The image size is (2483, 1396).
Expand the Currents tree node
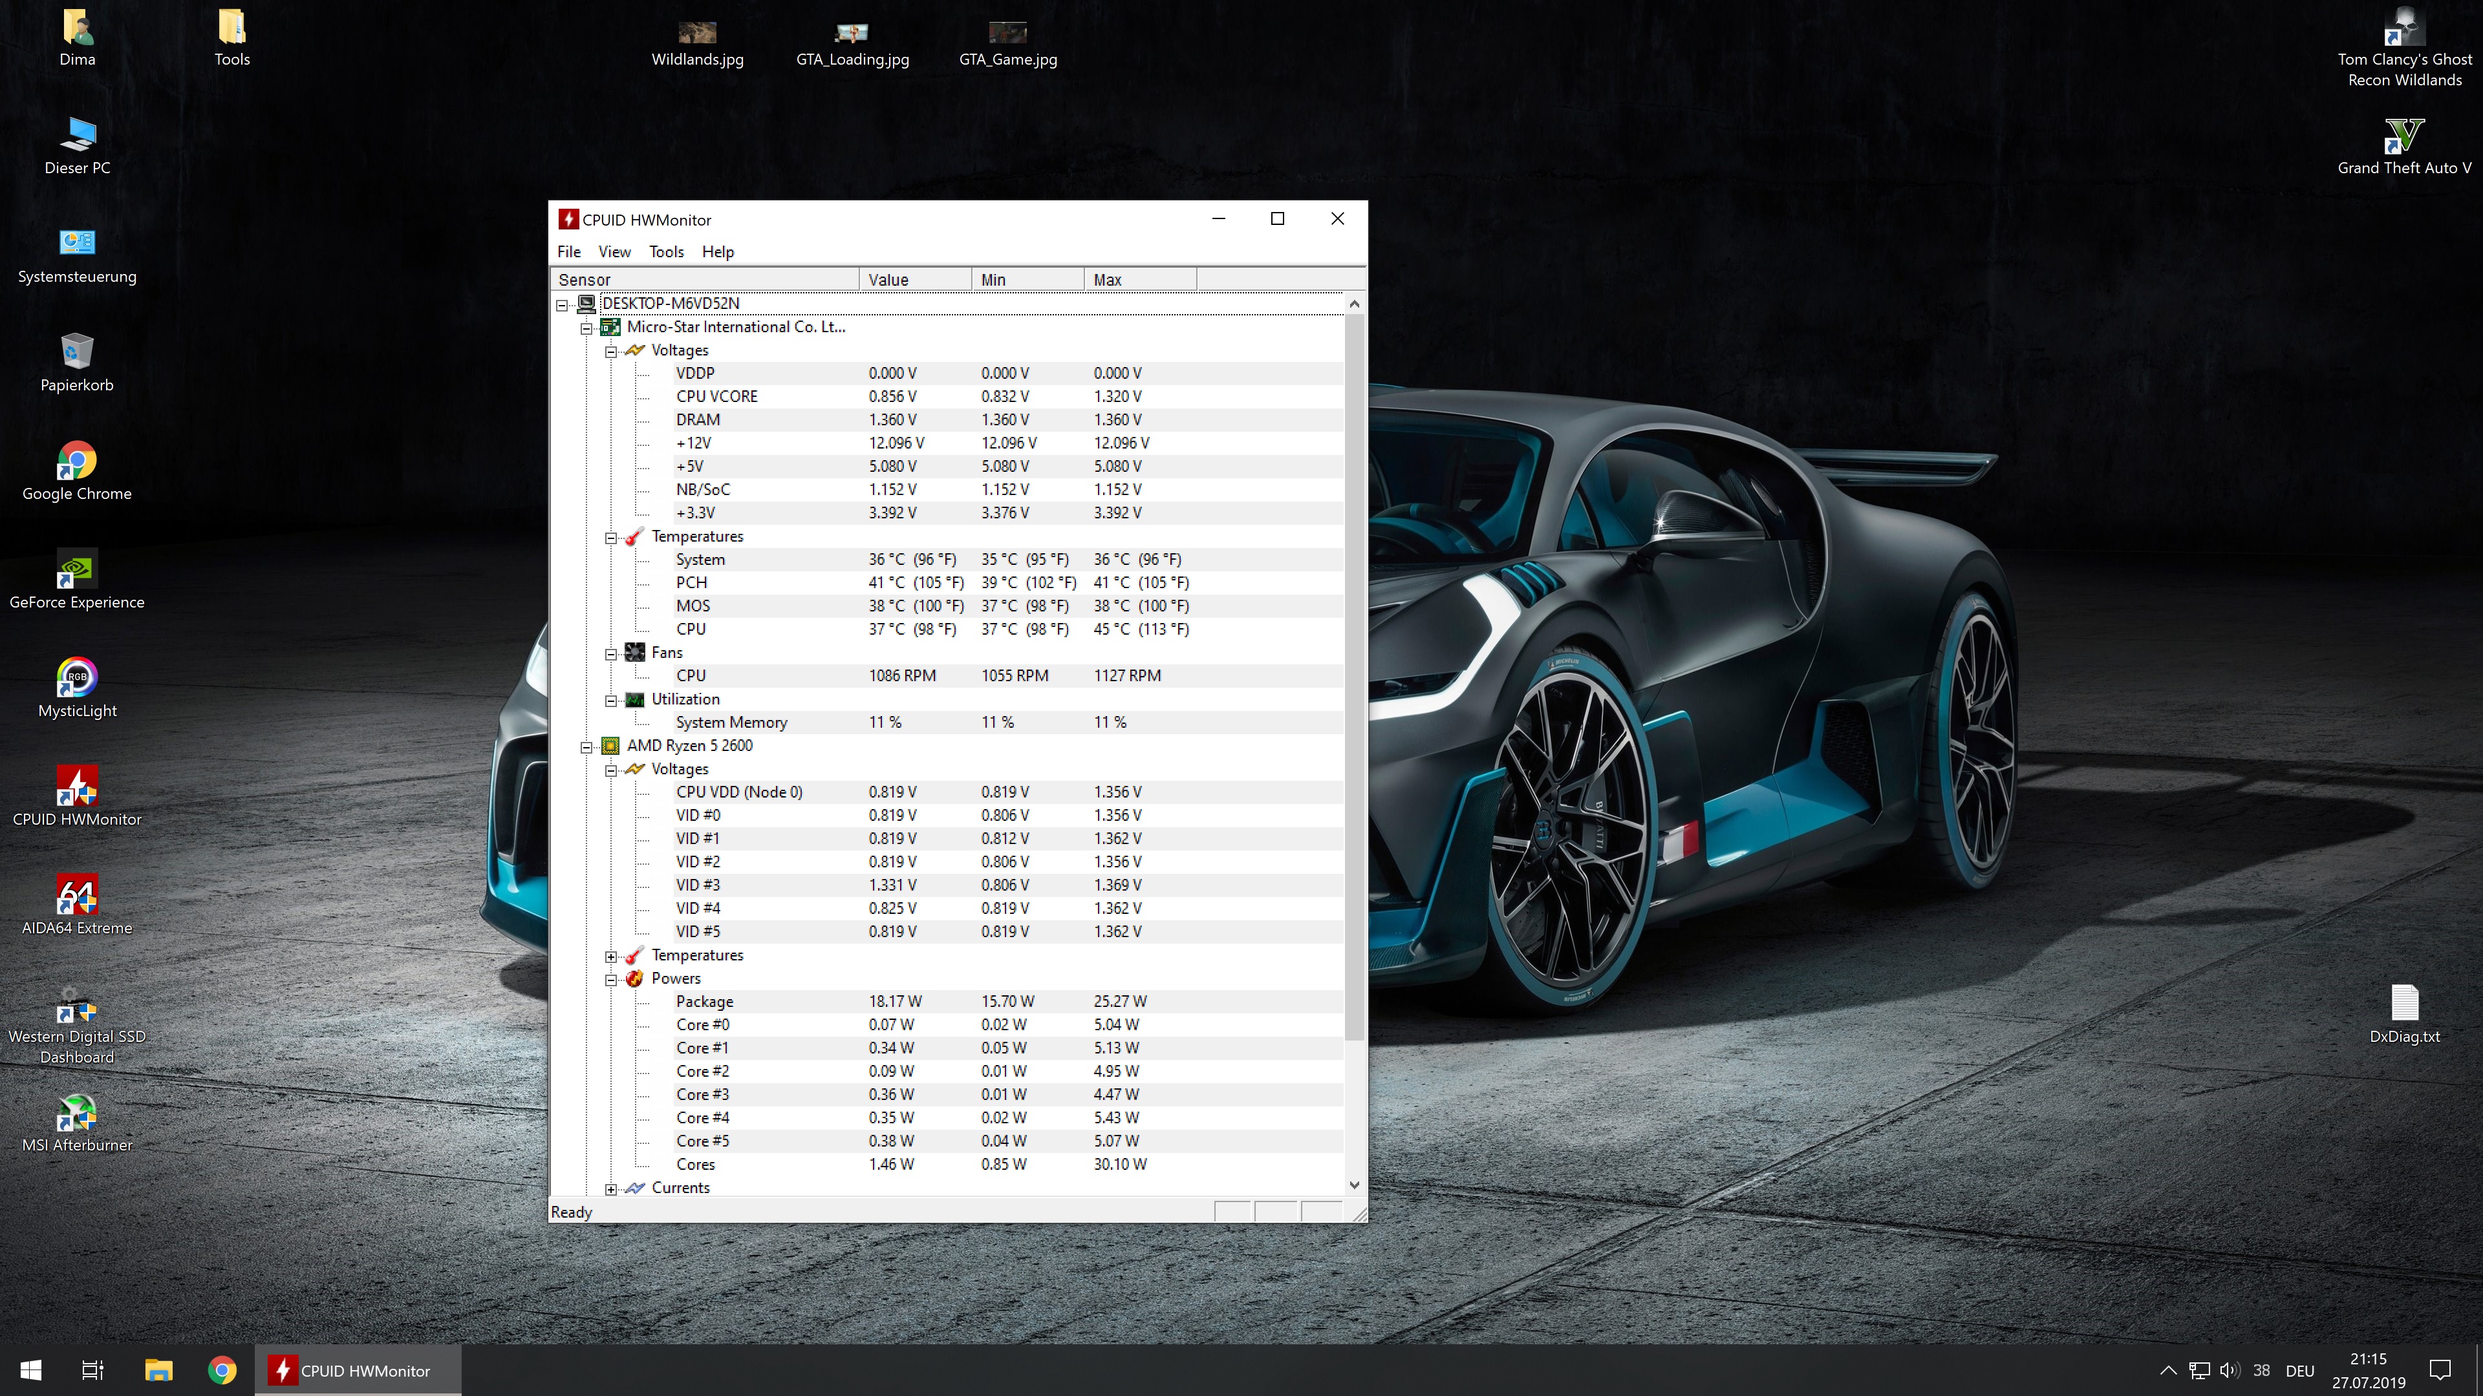611,1189
